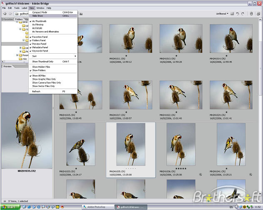Rotate 90° clockwise using toolbar icon
The image size is (263, 210).
(243, 14)
